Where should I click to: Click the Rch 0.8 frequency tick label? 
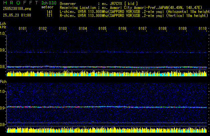2,125
